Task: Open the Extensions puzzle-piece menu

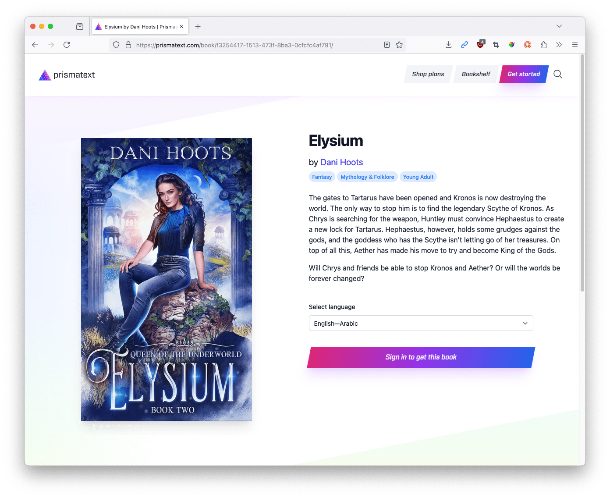Action: pyautogui.click(x=543, y=44)
